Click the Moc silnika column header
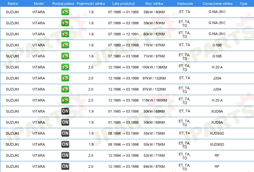 pyautogui.click(x=154, y=4)
